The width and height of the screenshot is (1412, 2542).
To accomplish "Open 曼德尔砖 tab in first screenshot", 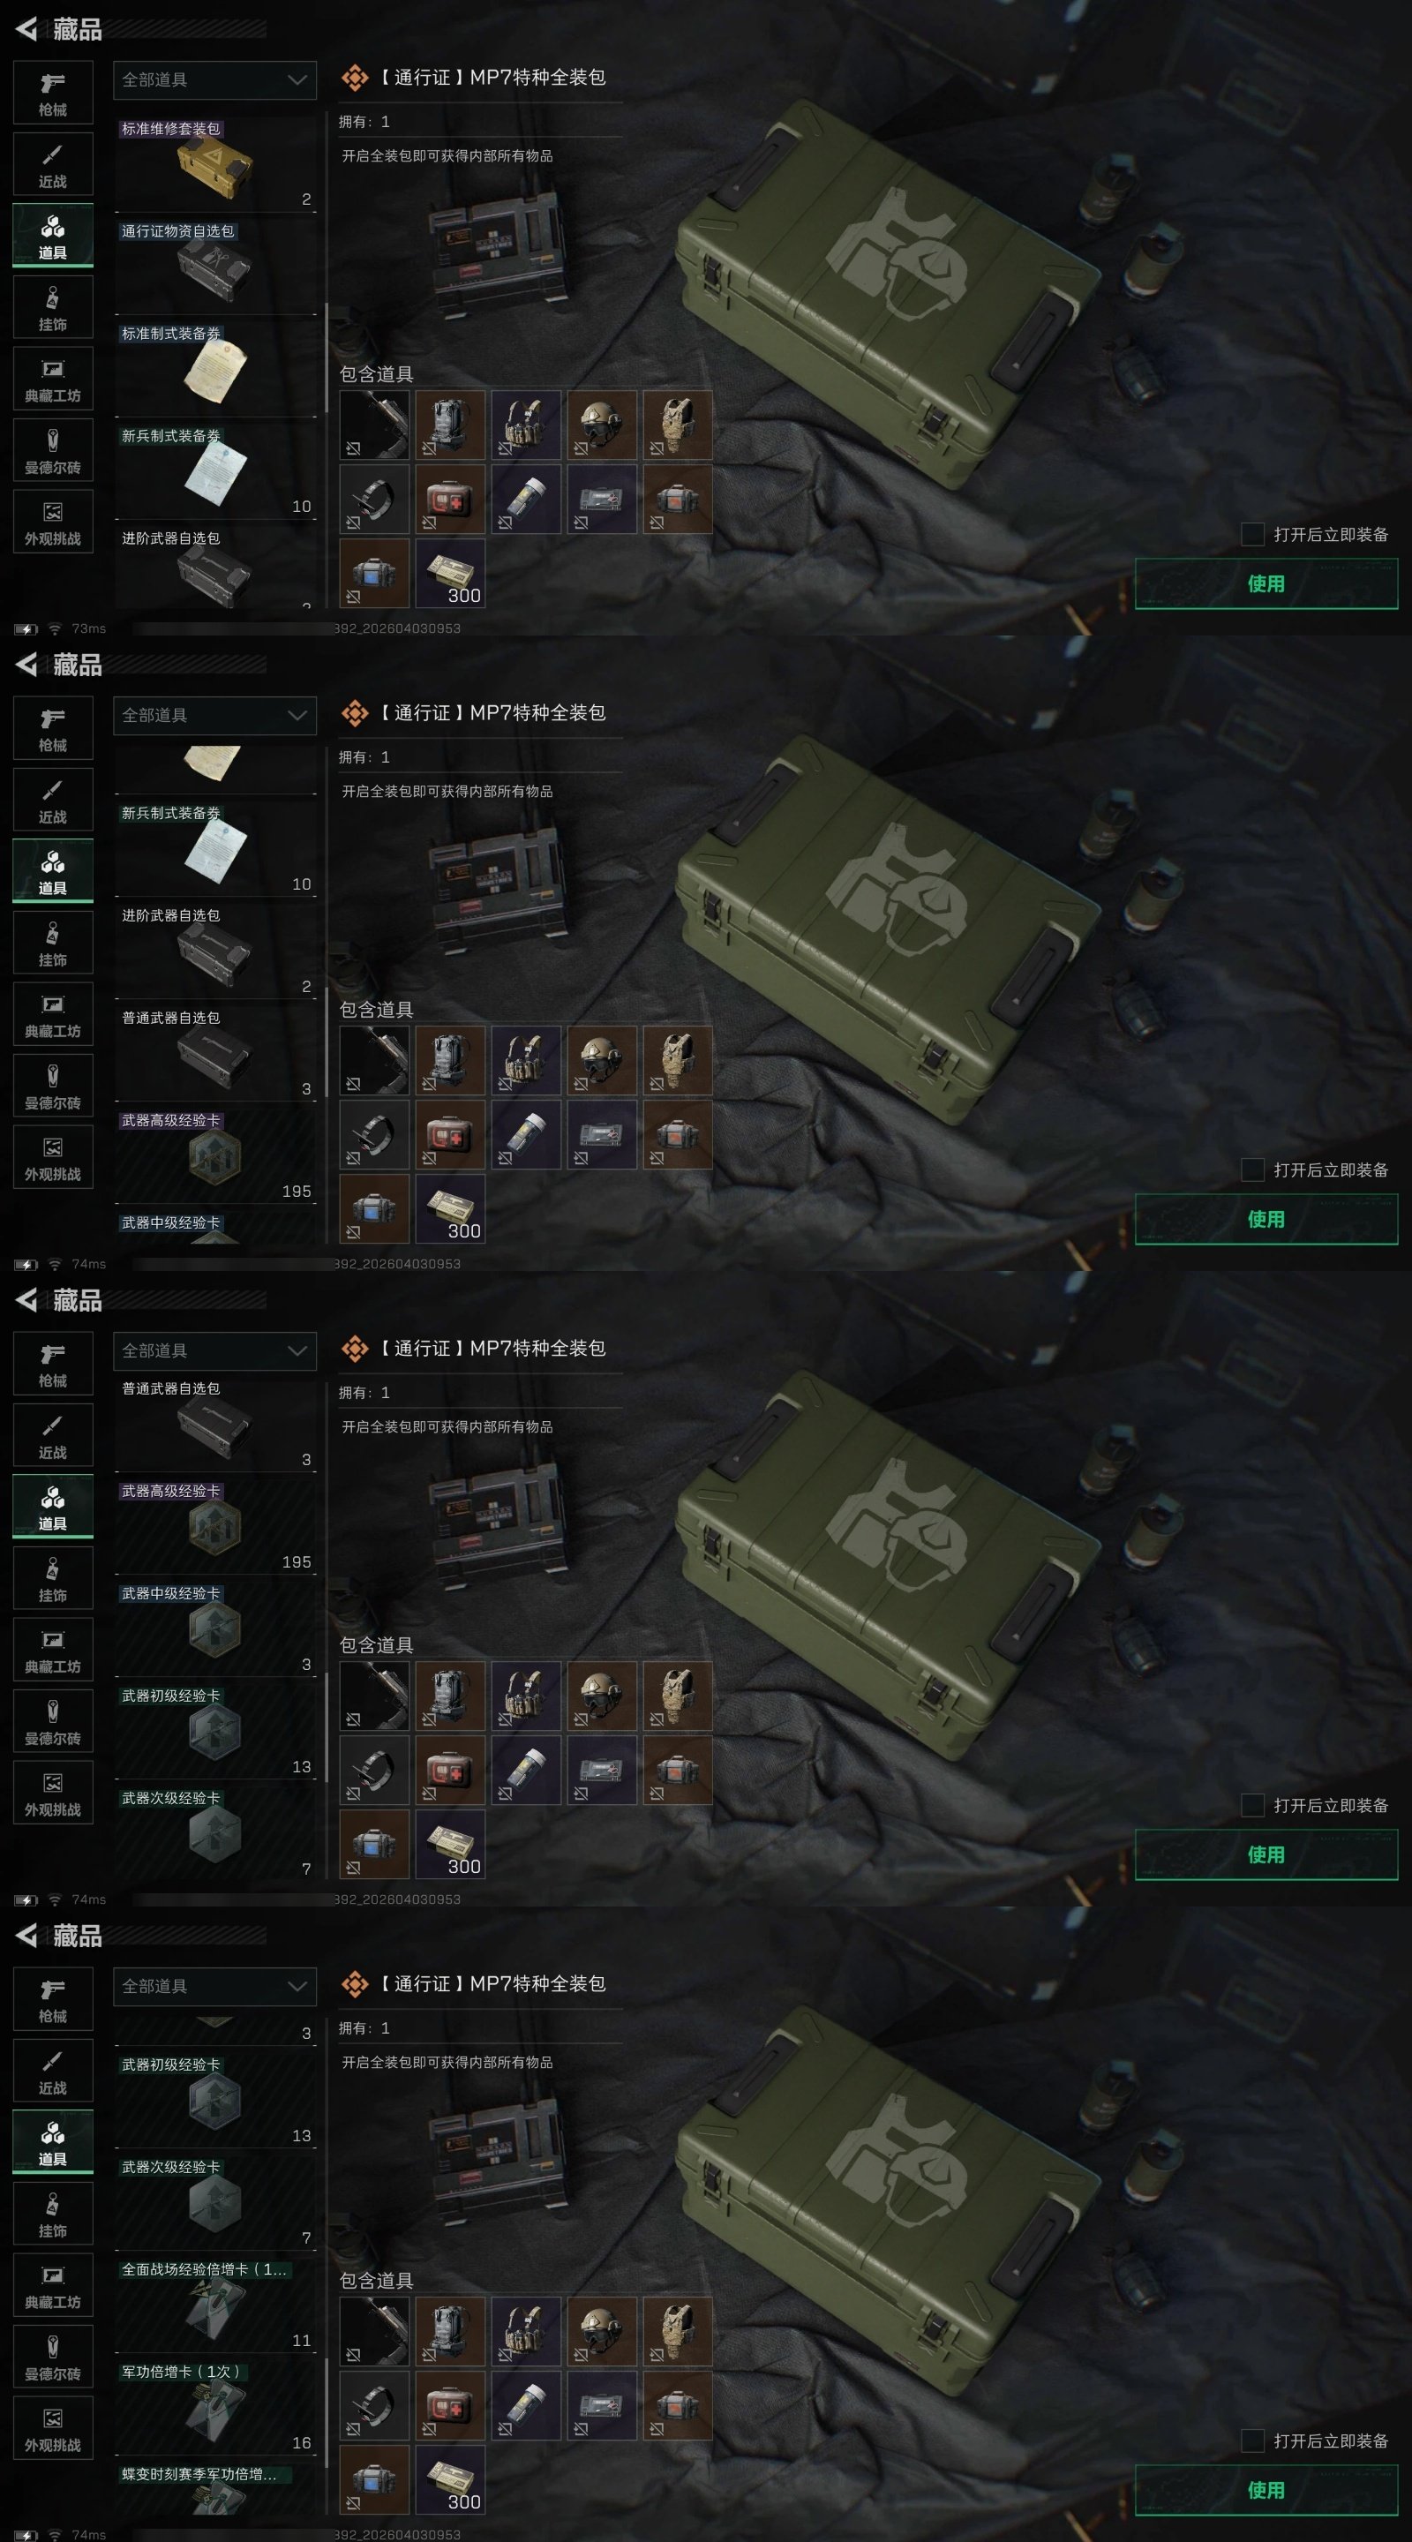I will [53, 451].
